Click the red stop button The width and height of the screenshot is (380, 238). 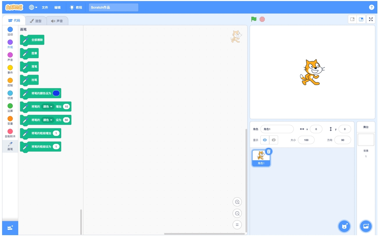tap(262, 19)
